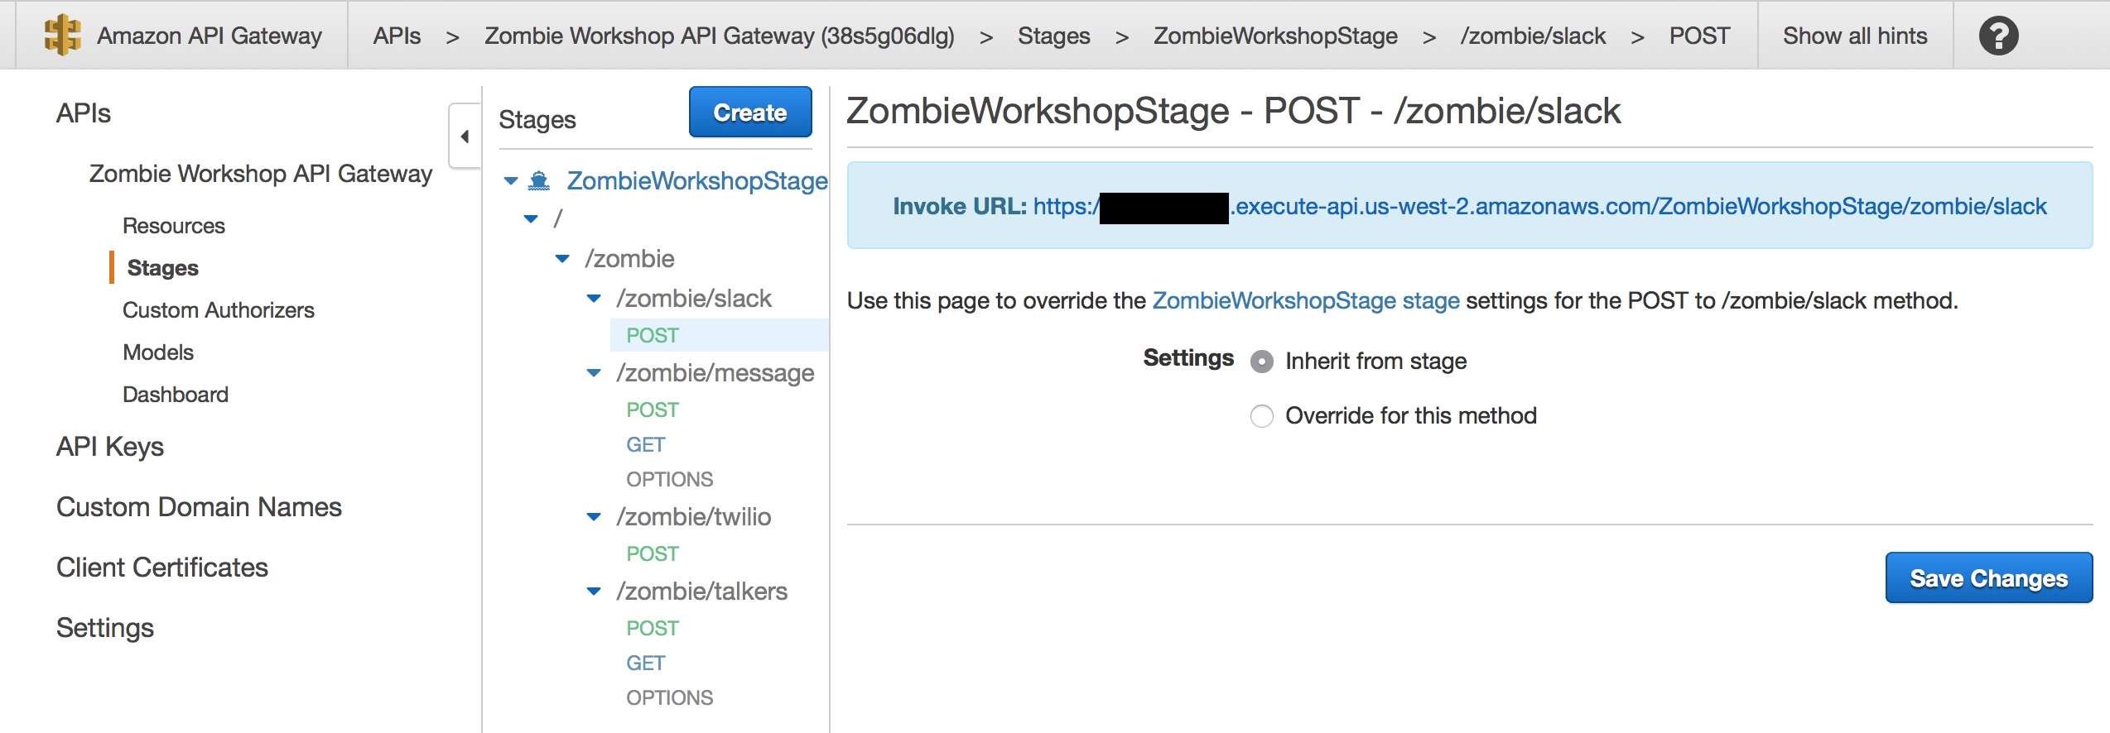Viewport: 2110px width, 733px height.
Task: Select /zombie/message in the tree
Action: [715, 373]
